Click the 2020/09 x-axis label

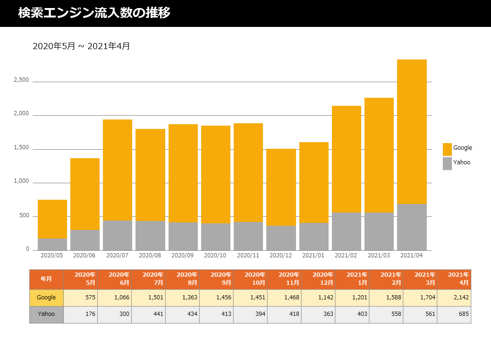tap(182, 255)
